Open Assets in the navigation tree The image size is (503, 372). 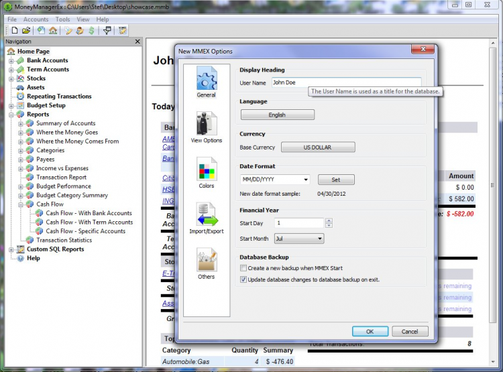point(36,87)
